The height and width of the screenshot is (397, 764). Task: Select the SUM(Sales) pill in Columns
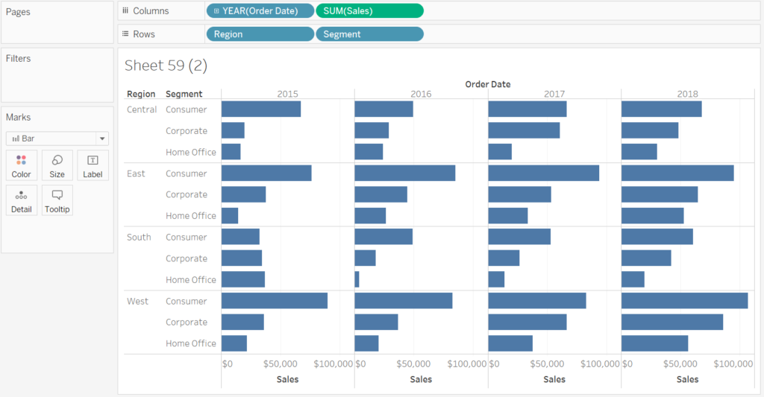(369, 11)
